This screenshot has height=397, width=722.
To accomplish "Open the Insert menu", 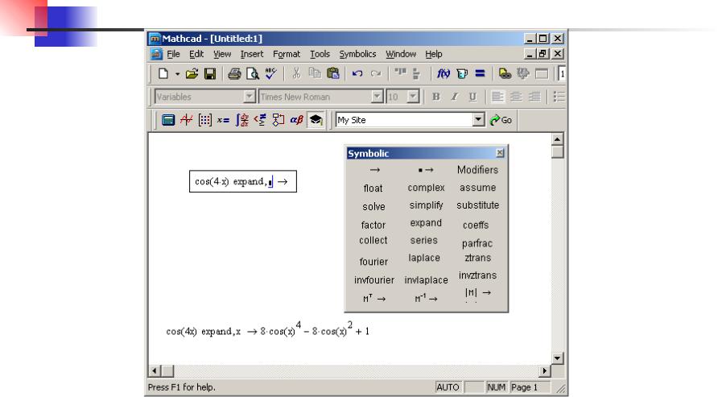I will [x=252, y=54].
